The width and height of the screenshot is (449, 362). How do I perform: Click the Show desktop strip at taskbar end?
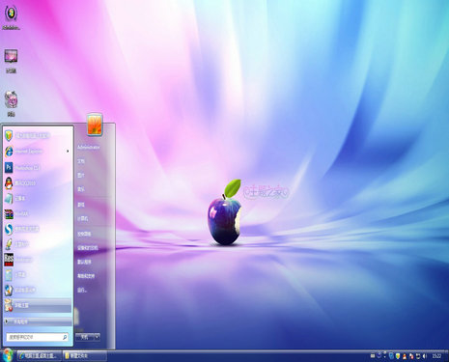click(x=446, y=355)
